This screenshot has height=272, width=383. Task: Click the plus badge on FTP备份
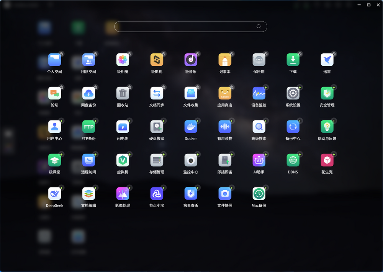(x=95, y=121)
